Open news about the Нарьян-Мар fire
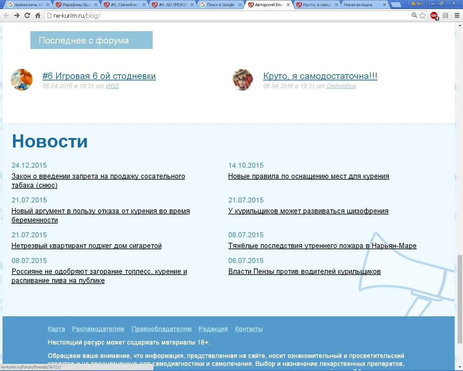Screen dimensions: 463x371 point(322,246)
